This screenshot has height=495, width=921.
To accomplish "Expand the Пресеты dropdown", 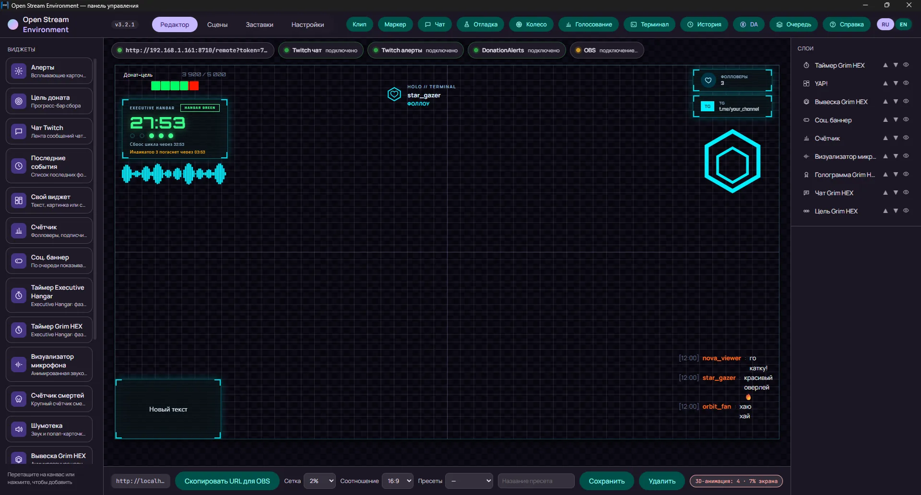I will pyautogui.click(x=469, y=481).
